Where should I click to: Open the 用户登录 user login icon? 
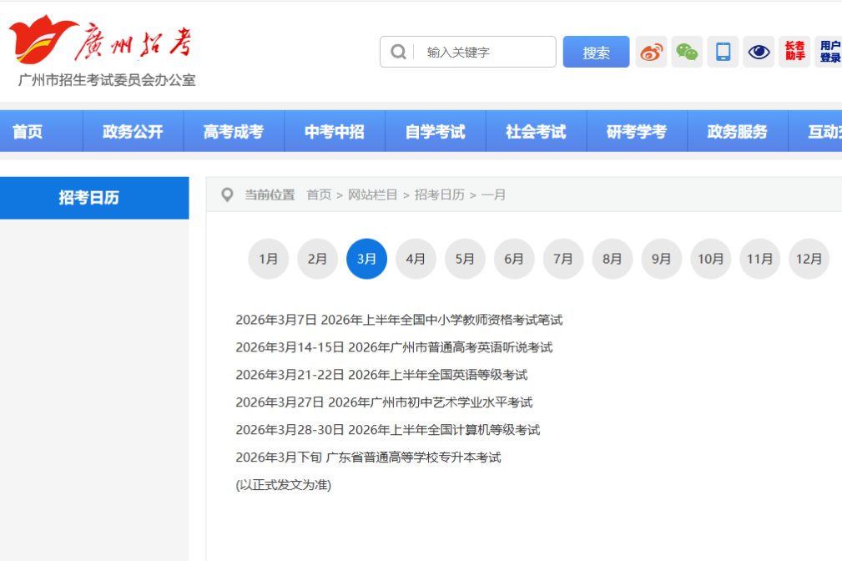pos(829,52)
